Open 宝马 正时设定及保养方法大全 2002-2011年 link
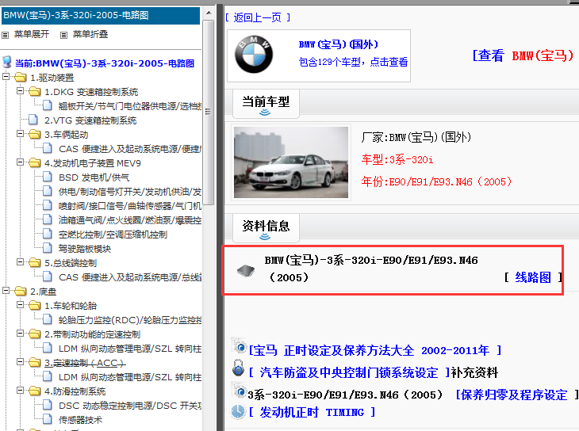The image size is (579, 431). click(375, 350)
